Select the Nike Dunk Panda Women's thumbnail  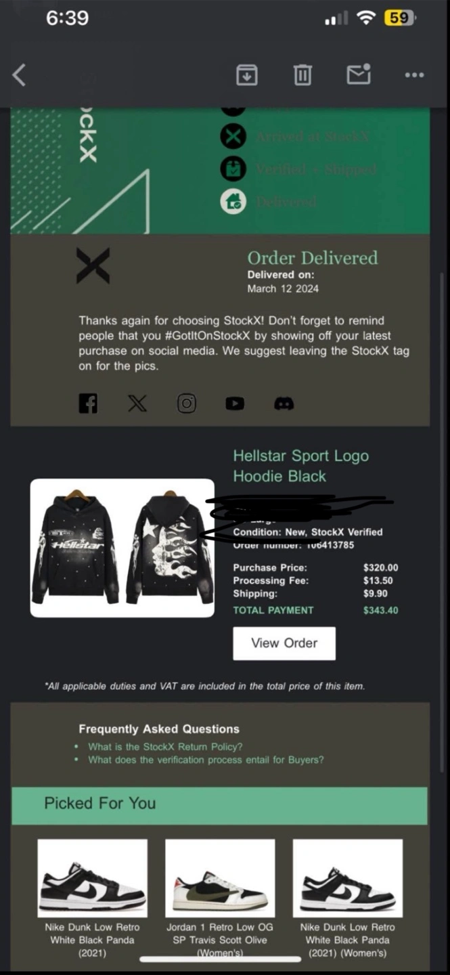(x=348, y=878)
